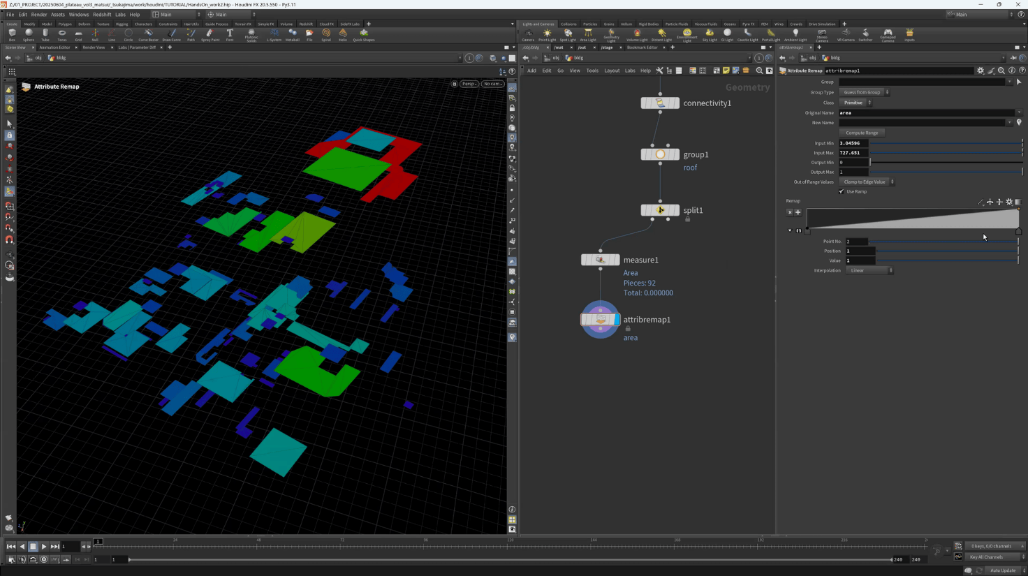The width and height of the screenshot is (1028, 576).
Task: Open the parameter gear settings icon
Action: click(x=981, y=71)
